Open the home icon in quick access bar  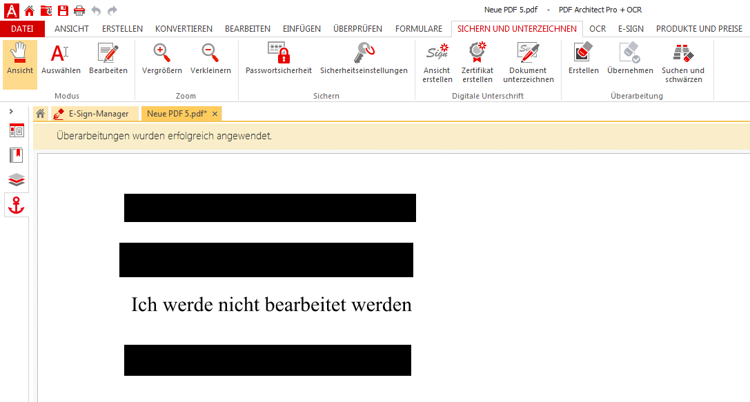tap(29, 10)
